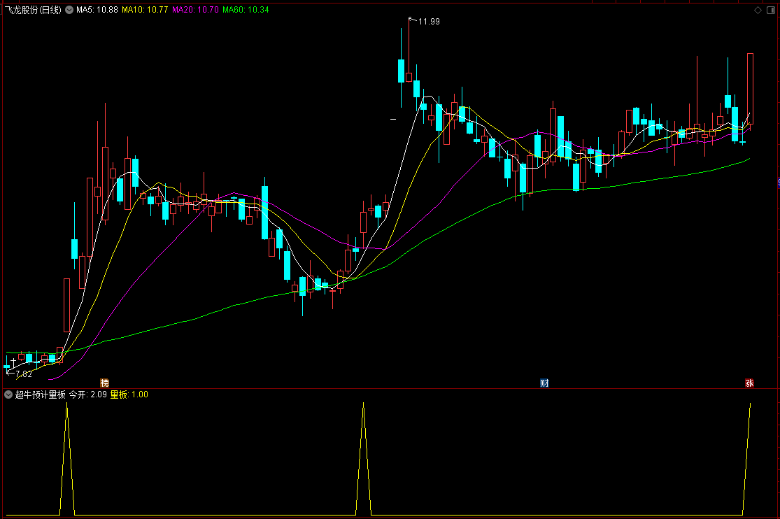This screenshot has width=780, height=519.
Task: Select the MA5: 10.88 indicator label
Action: point(97,10)
